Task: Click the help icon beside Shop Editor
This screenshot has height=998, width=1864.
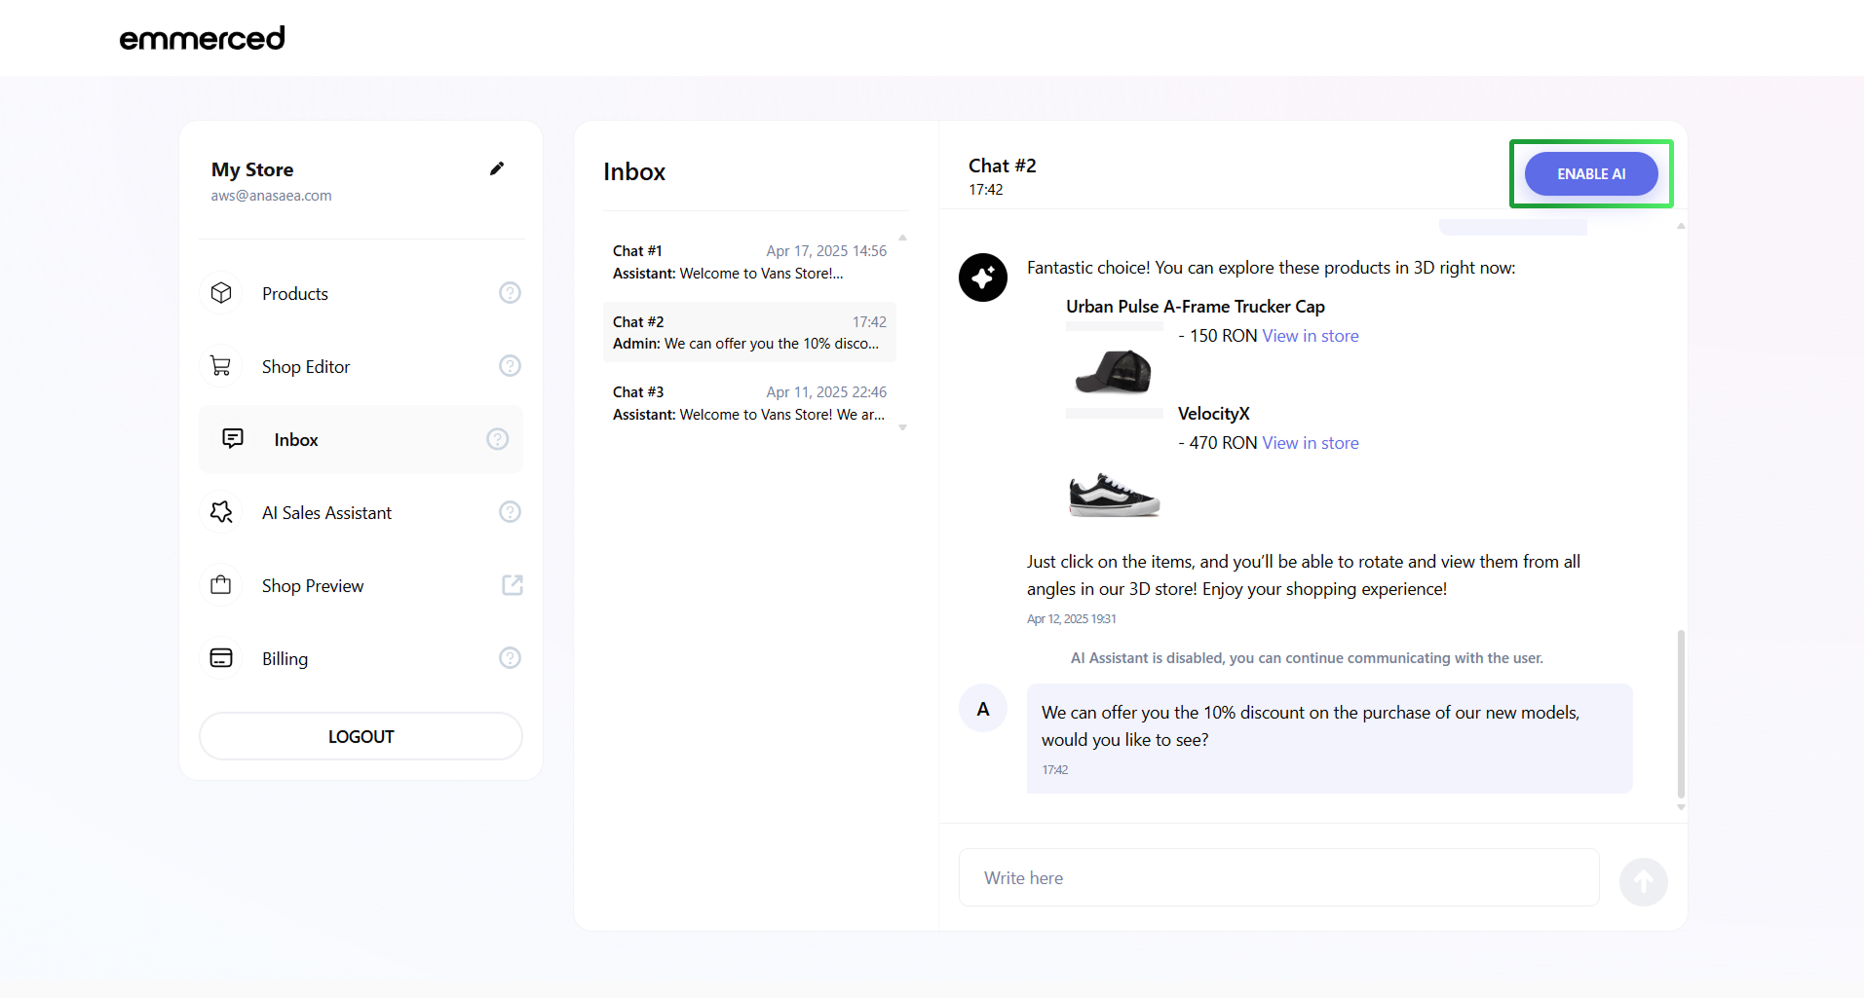Action: (510, 366)
